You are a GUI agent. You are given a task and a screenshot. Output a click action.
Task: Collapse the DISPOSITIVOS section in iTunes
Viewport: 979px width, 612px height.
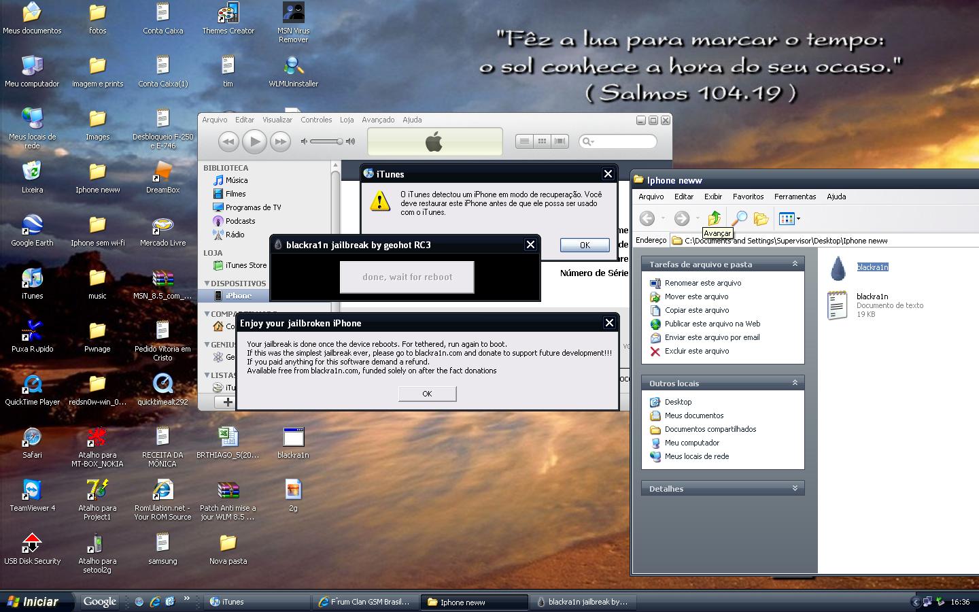207,283
